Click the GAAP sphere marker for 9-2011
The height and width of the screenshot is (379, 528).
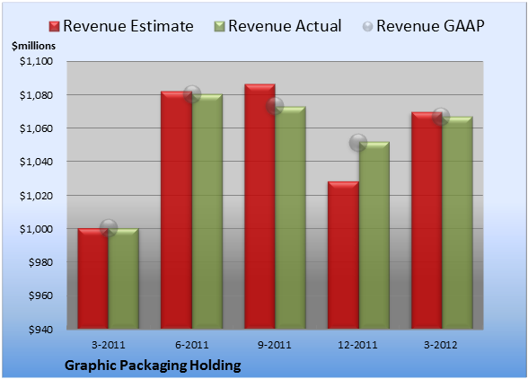[275, 106]
